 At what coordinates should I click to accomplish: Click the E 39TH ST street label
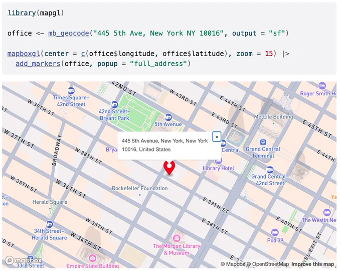click(x=216, y=205)
